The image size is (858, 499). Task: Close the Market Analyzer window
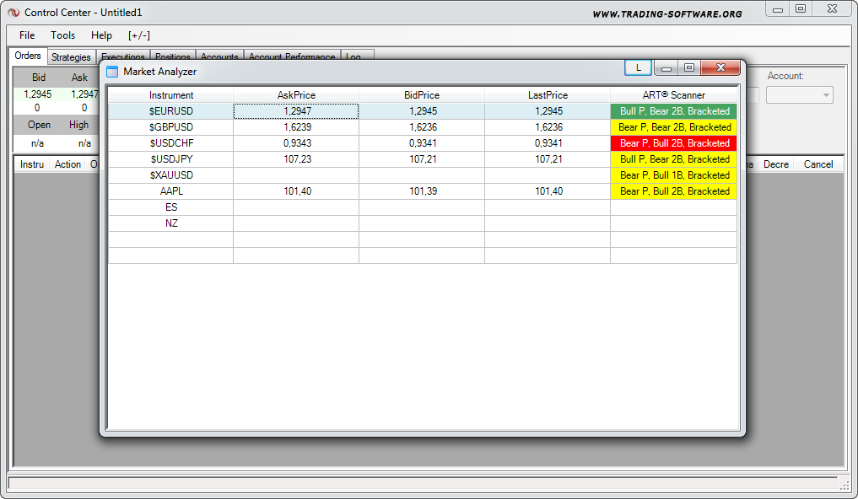click(720, 68)
